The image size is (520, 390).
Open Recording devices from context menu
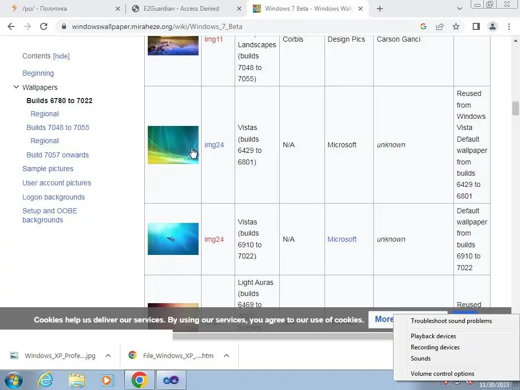click(435, 347)
